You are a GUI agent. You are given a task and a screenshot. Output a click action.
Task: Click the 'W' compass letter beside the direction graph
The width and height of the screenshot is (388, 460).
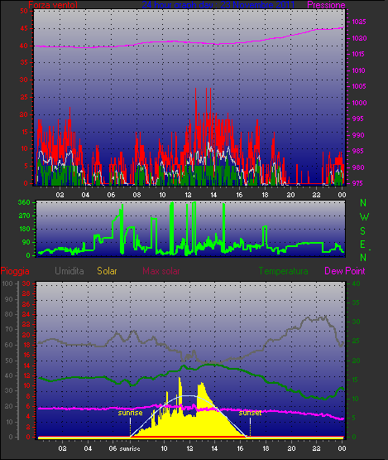pyautogui.click(x=364, y=217)
